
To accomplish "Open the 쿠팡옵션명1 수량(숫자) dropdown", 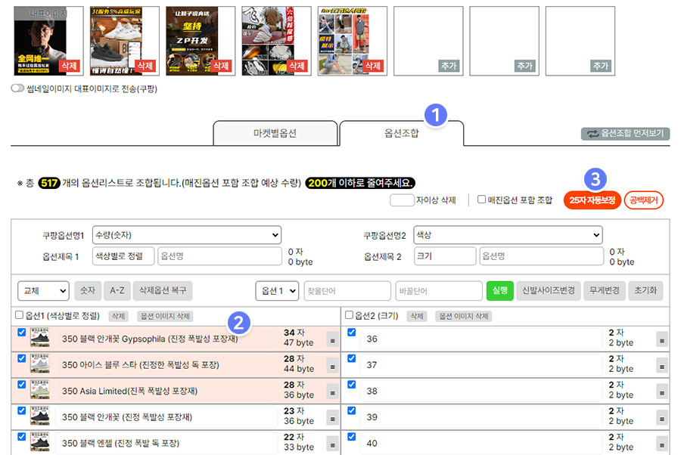I will point(186,235).
